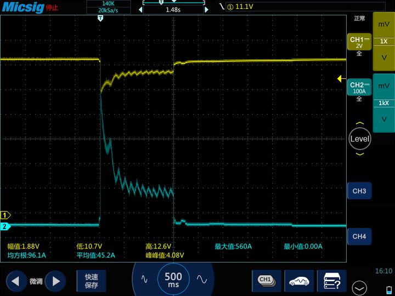Tap the Micsig logo
The height and width of the screenshot is (296, 395).
(x=23, y=7)
